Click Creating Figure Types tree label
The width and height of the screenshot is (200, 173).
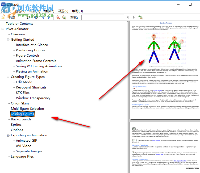[x=28, y=77]
